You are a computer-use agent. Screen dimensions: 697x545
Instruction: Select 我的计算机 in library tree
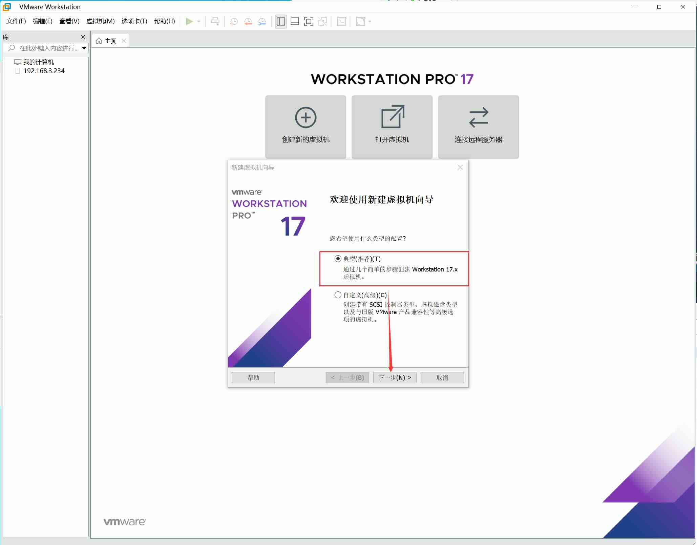(x=34, y=62)
